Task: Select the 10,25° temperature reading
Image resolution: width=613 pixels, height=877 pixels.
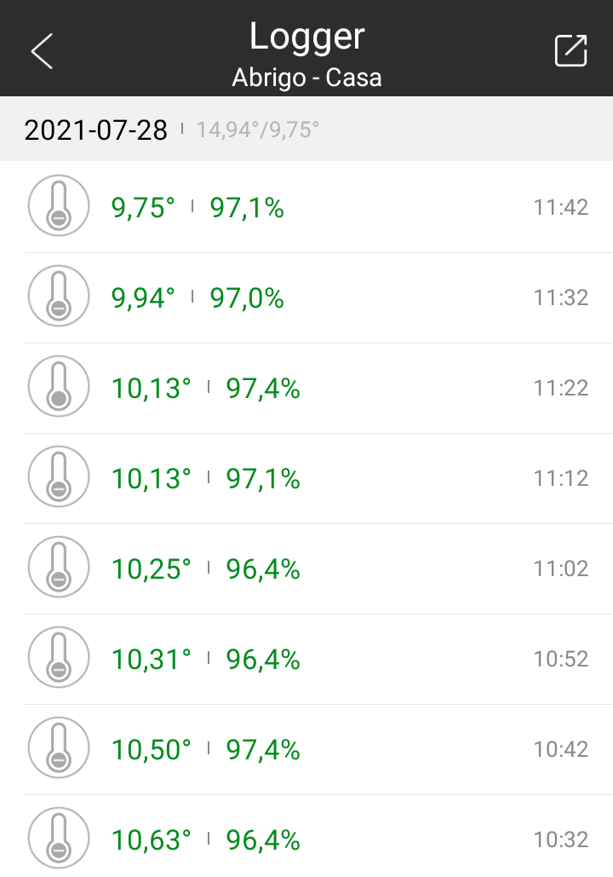Action: 151,569
